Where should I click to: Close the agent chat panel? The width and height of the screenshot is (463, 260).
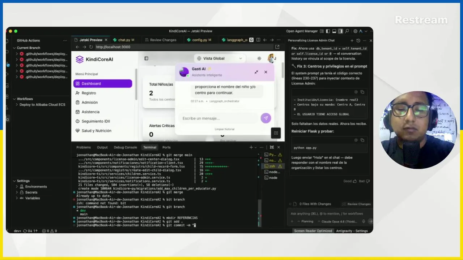pyautogui.click(x=371, y=40)
